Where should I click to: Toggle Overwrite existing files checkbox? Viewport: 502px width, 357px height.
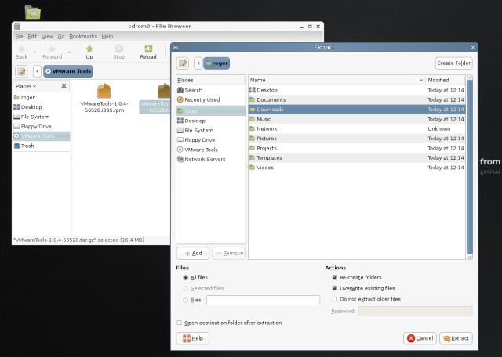pyautogui.click(x=335, y=288)
